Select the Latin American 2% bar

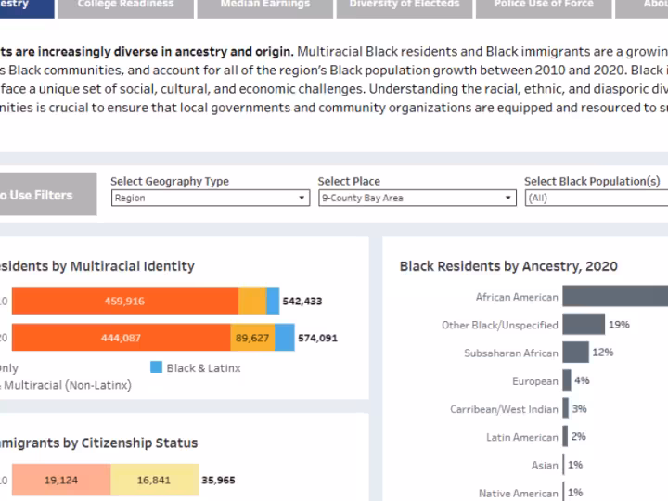(x=564, y=436)
